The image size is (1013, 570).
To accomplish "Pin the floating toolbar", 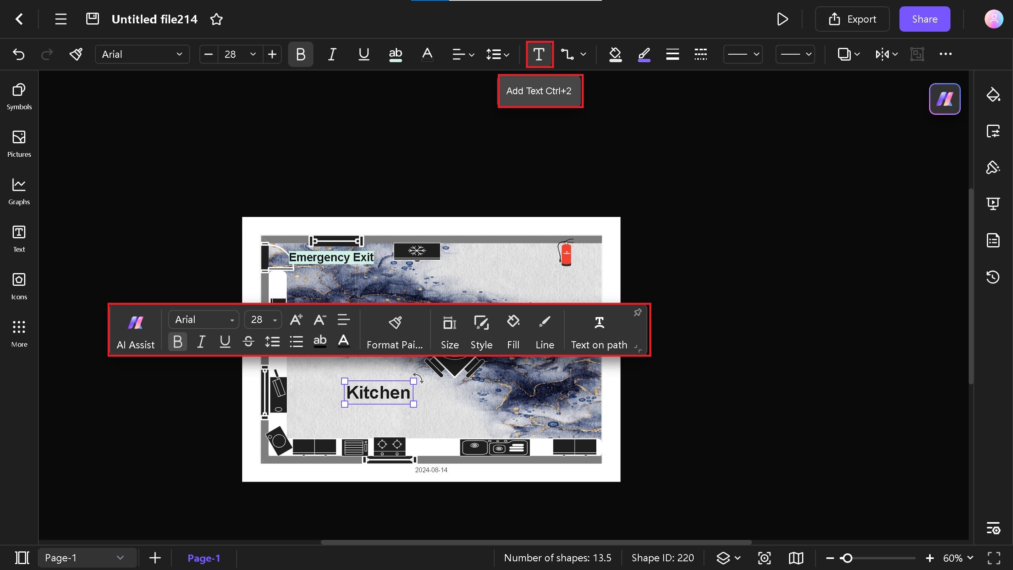I will (x=637, y=312).
